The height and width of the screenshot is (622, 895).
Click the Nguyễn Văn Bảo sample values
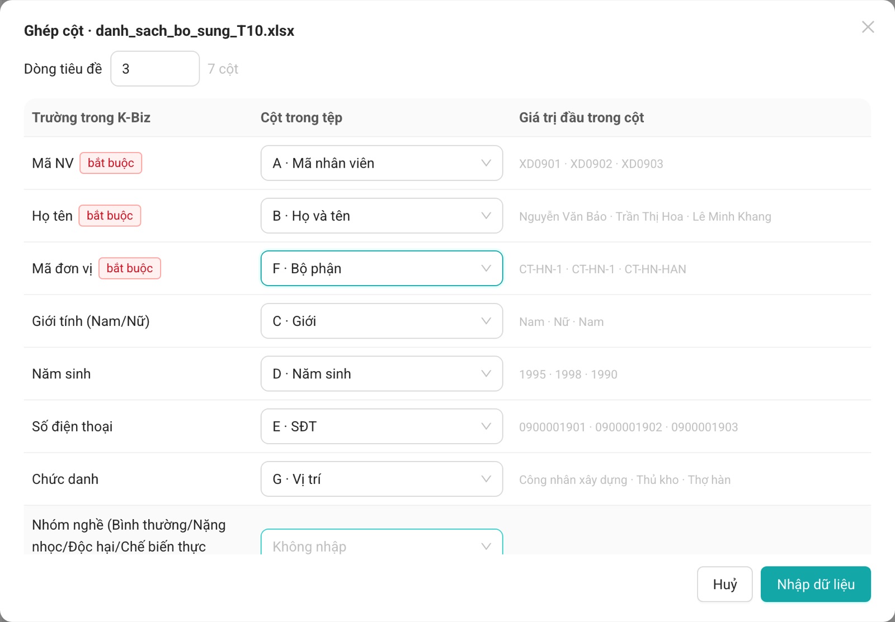click(x=645, y=216)
